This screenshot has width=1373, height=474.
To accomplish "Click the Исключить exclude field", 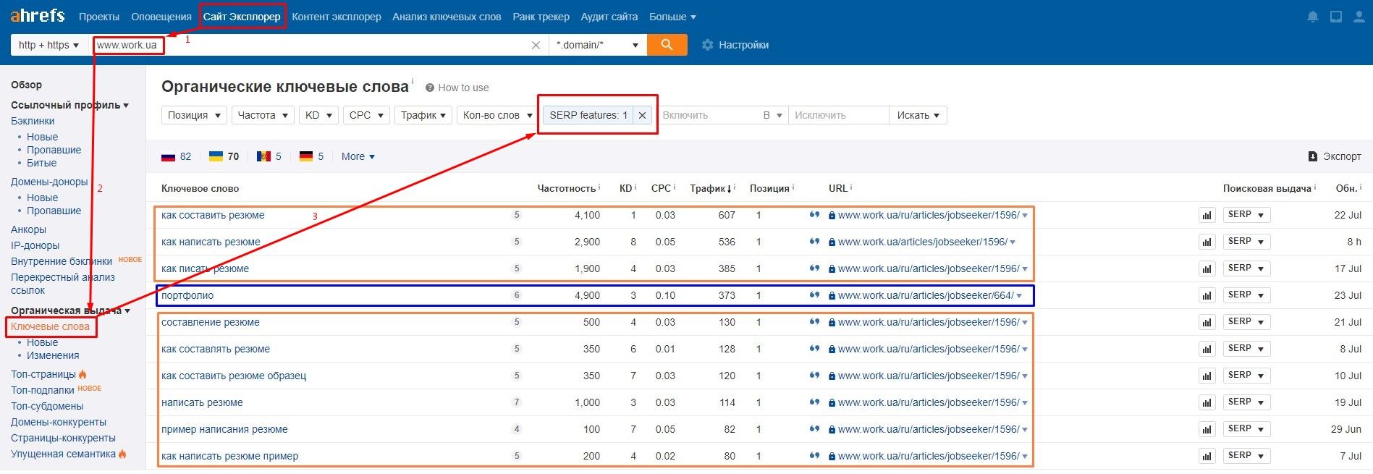I will (x=838, y=115).
